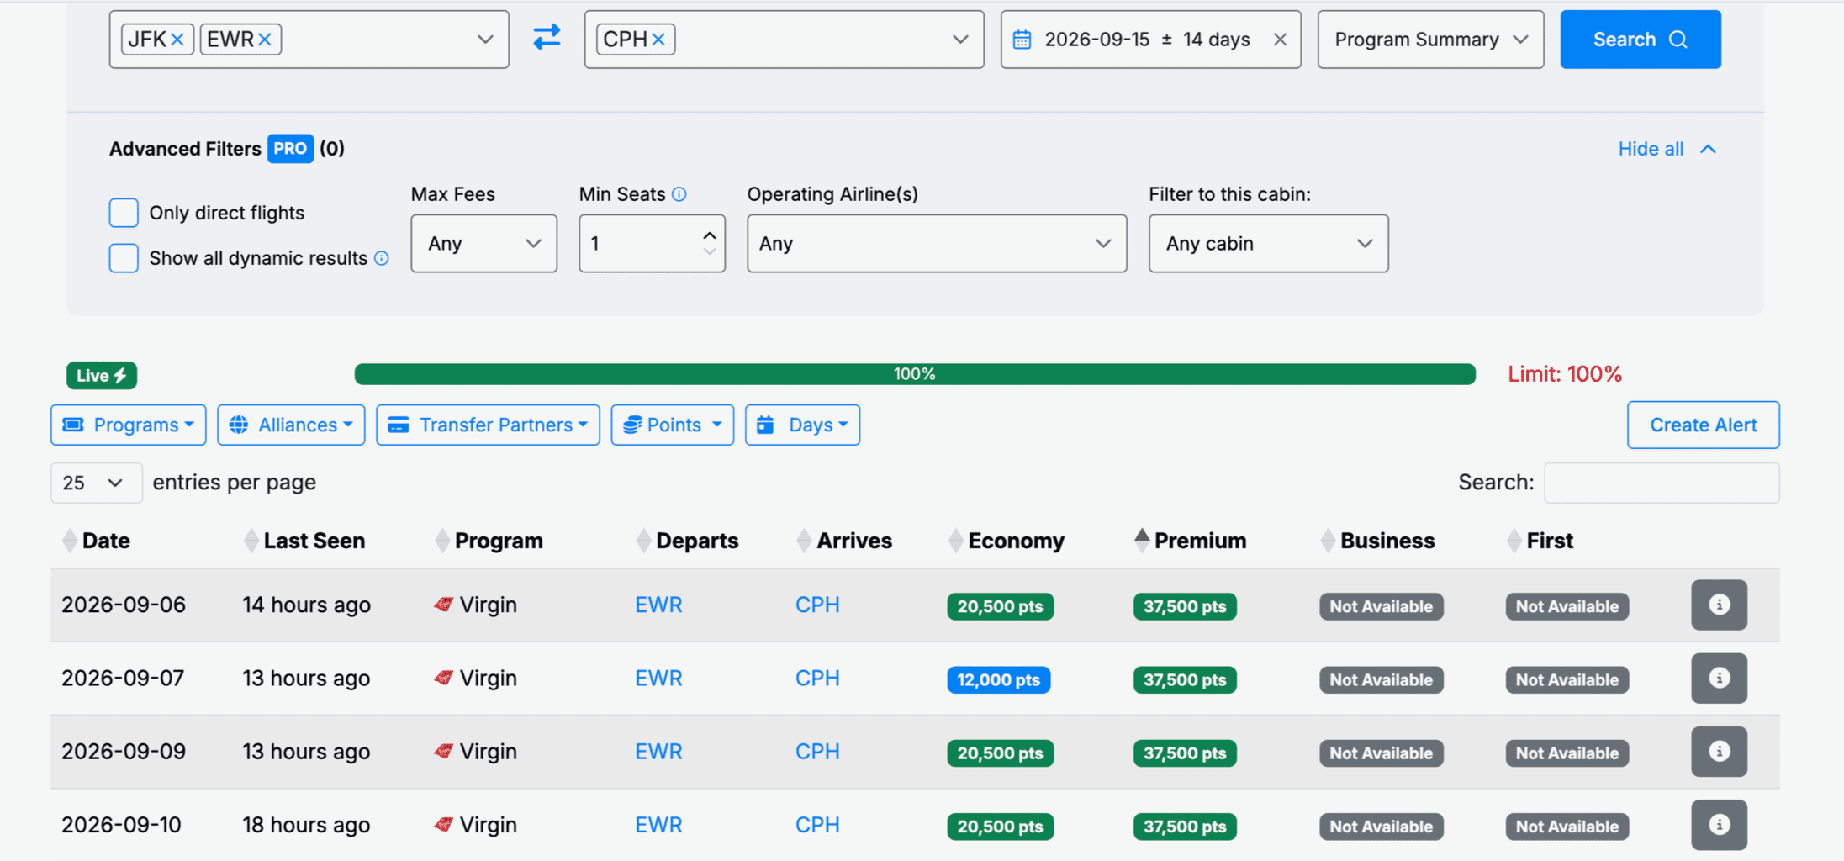Enable Only direct flights checkbox

[x=124, y=213]
